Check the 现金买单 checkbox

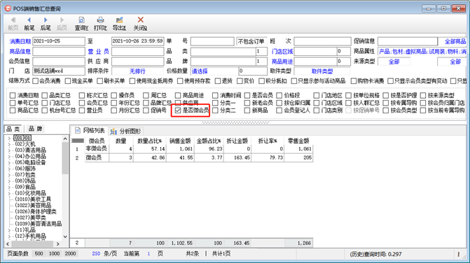(68, 80)
